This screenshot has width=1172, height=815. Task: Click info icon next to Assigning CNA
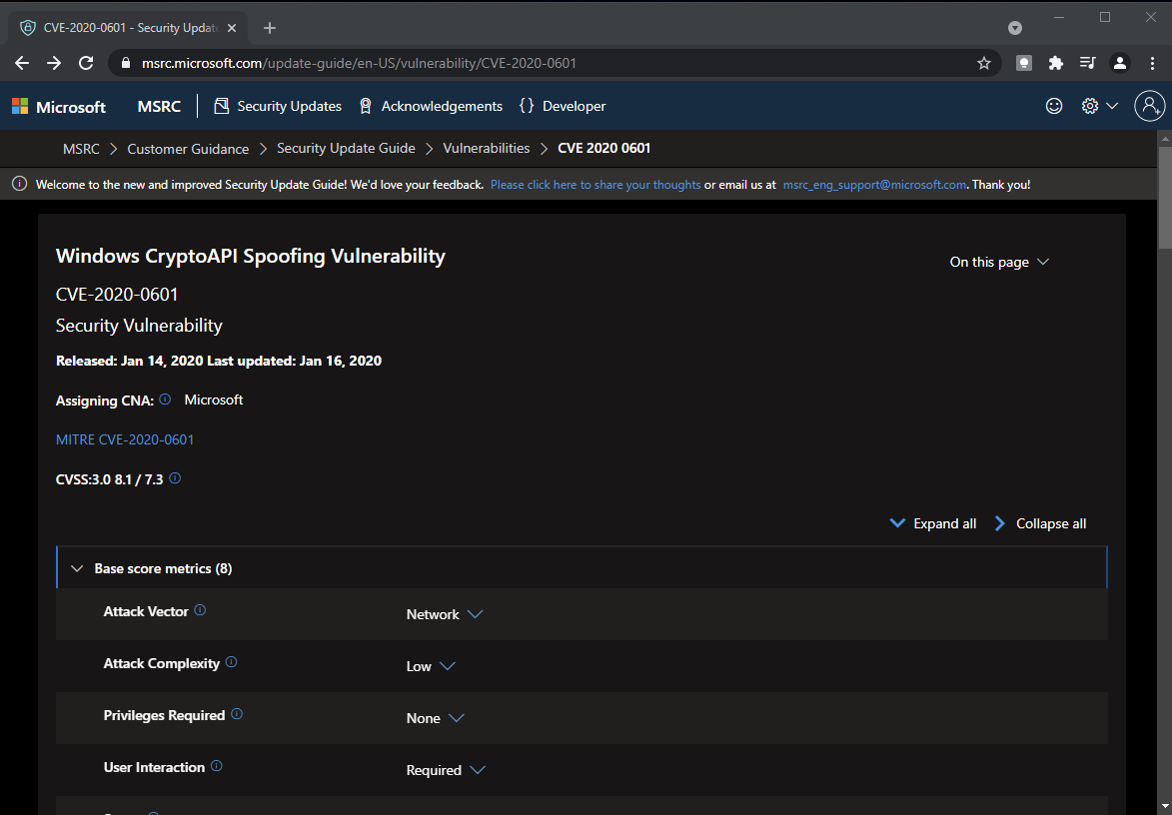165,400
